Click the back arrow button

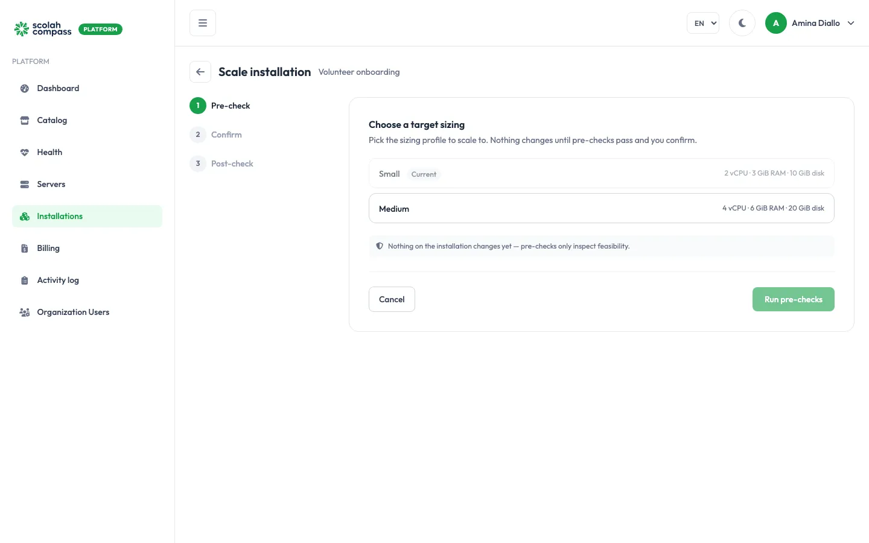click(x=200, y=72)
